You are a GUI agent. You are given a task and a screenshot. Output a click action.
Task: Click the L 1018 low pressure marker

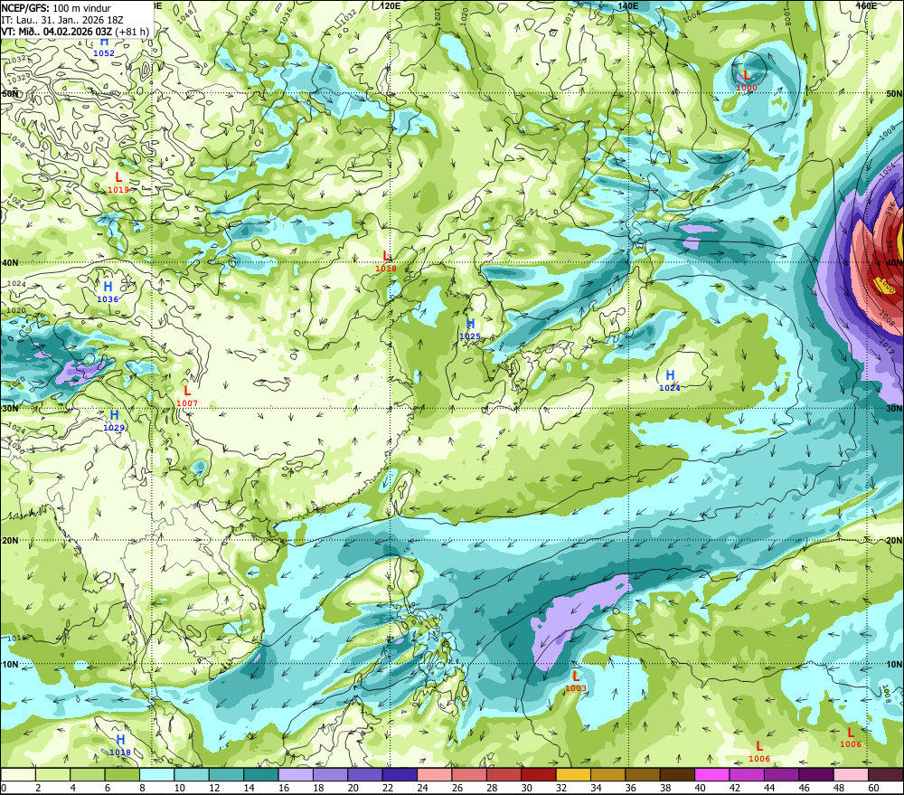point(386,261)
